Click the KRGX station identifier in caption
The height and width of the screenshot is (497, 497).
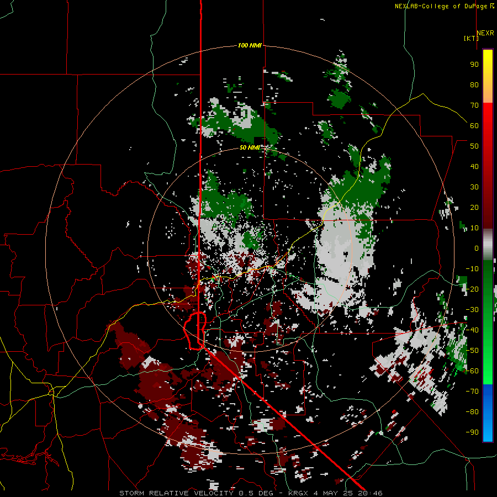point(298,493)
